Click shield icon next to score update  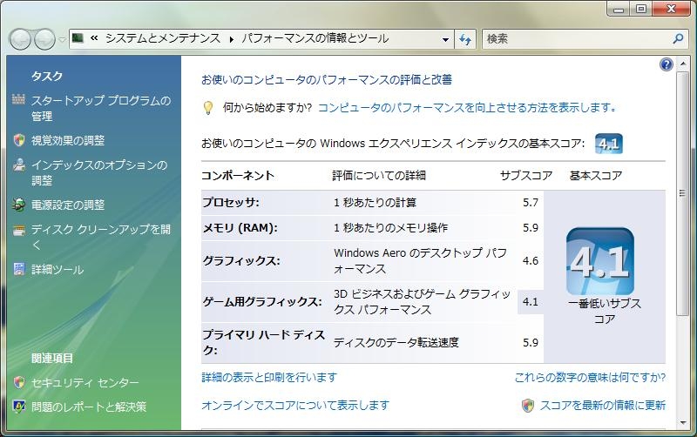coord(528,405)
